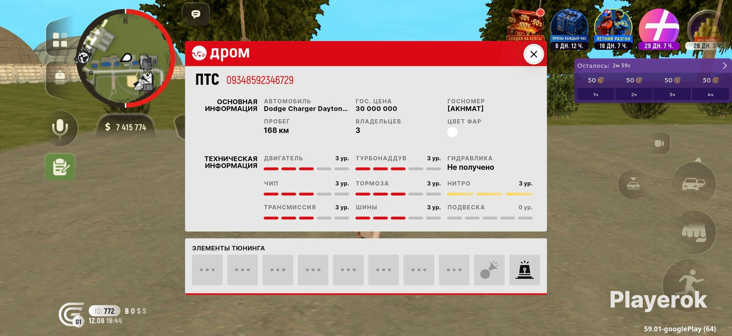Click the Гидравлика Не получено status
732x336 pixels.
(x=470, y=167)
